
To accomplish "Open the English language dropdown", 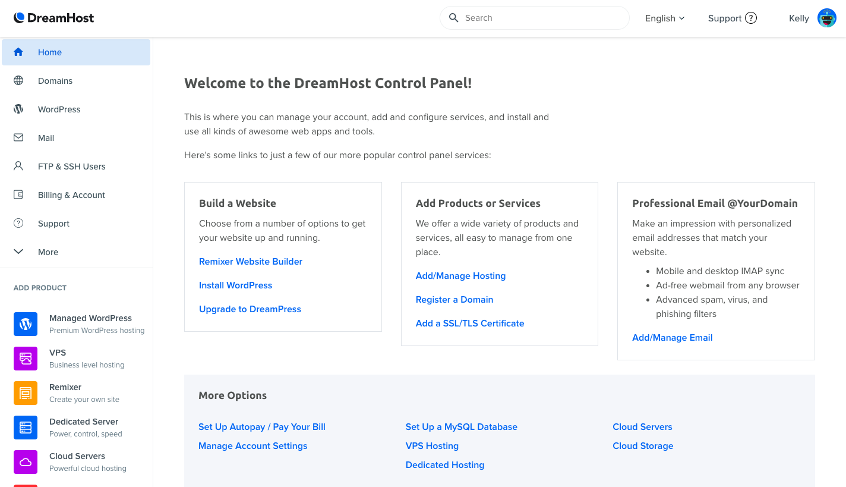I will 665,18.
